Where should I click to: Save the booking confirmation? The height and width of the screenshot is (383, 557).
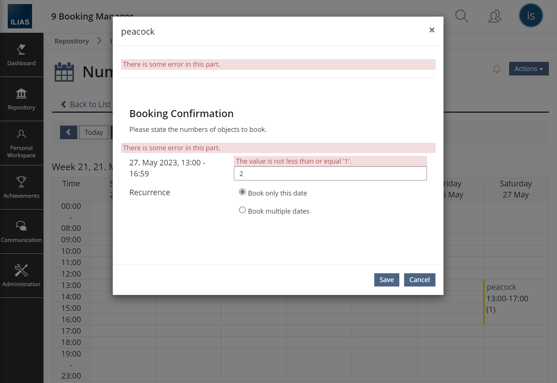(386, 280)
